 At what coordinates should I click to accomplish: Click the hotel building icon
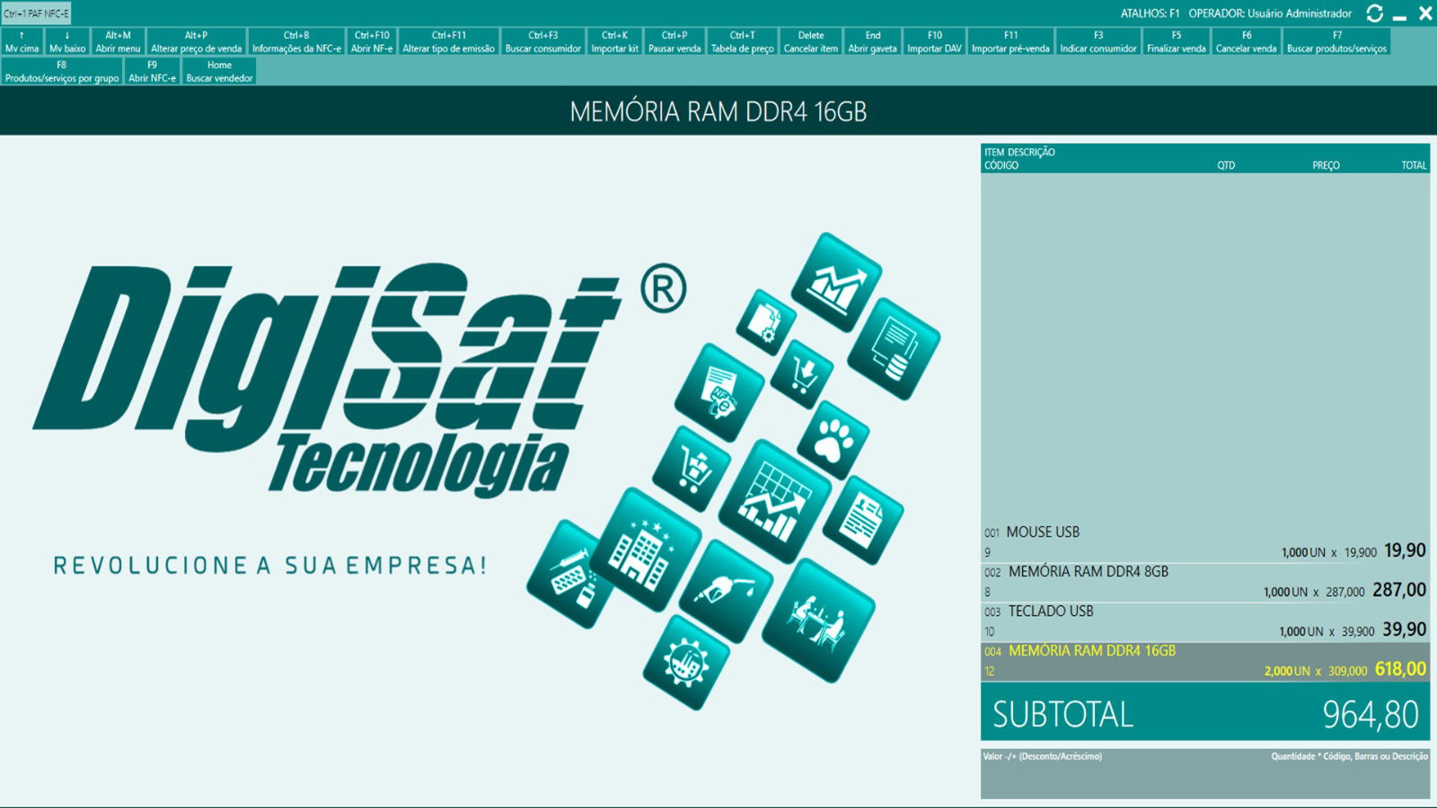click(x=645, y=549)
